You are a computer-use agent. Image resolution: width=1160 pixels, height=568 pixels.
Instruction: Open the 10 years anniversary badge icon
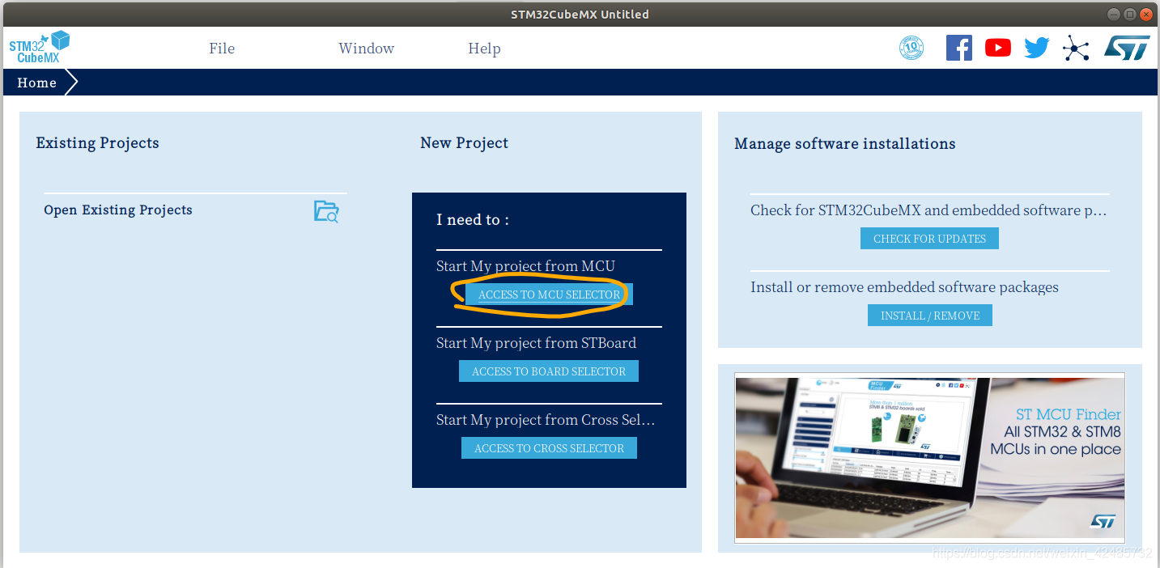pos(911,48)
